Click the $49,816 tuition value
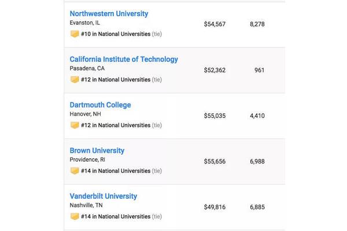This screenshot has height=231, width=347. (x=215, y=207)
